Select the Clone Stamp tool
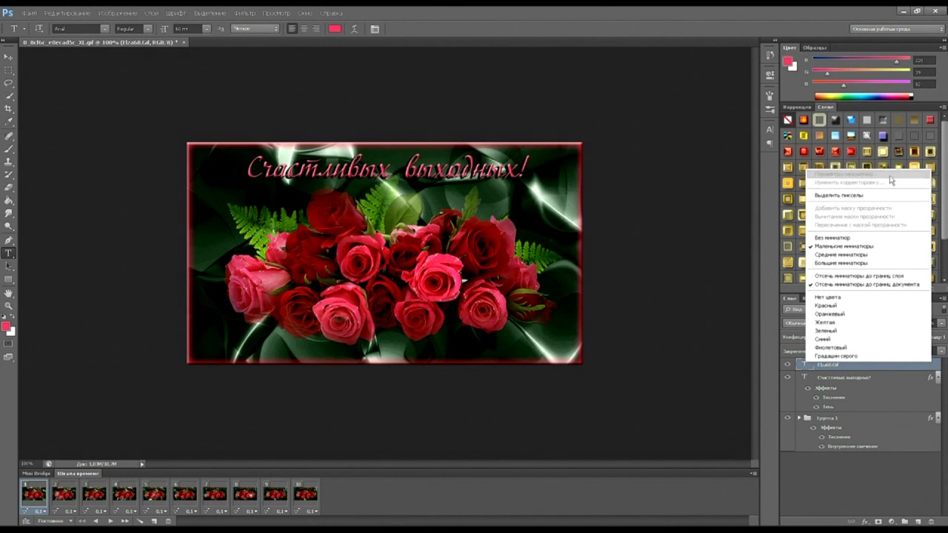The width and height of the screenshot is (948, 533). pyautogui.click(x=9, y=161)
